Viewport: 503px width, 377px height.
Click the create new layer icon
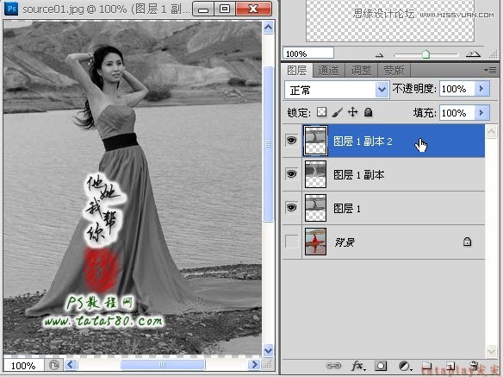[450, 366]
